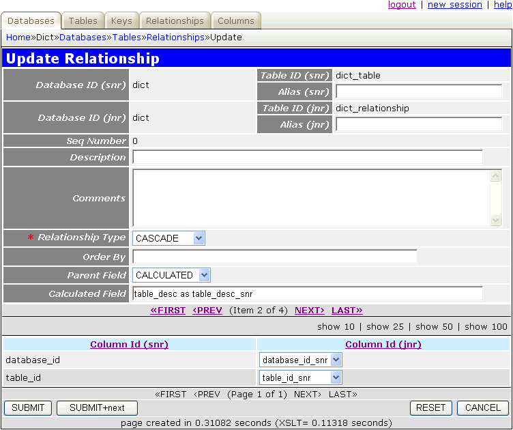
Task: Go to Home in breadcrumb
Action: pos(18,38)
